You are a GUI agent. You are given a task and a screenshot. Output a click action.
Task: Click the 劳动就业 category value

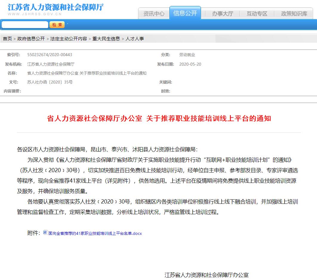tap(187, 55)
